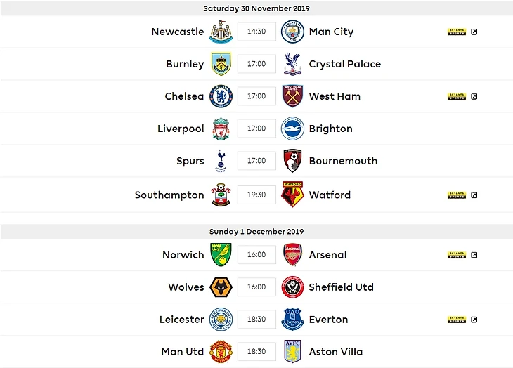The image size is (513, 368).
Task: Click the Man City club crest
Action: pos(292,32)
